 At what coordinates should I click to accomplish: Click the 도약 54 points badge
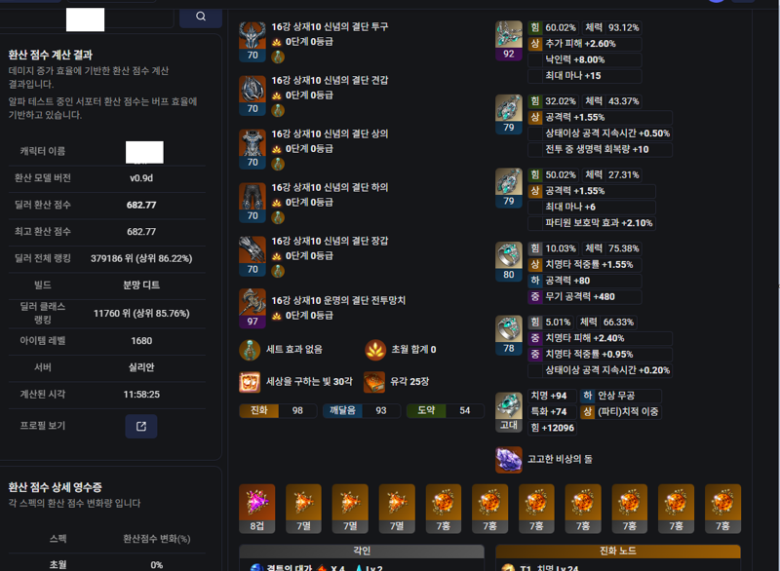point(446,410)
